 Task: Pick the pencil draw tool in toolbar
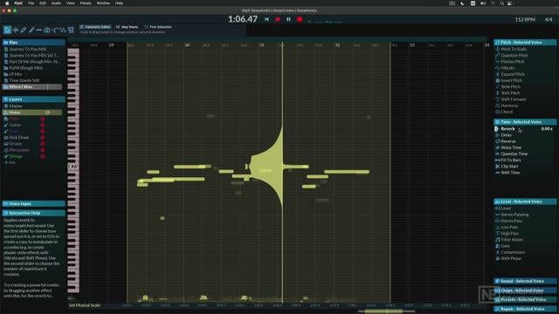24,30
